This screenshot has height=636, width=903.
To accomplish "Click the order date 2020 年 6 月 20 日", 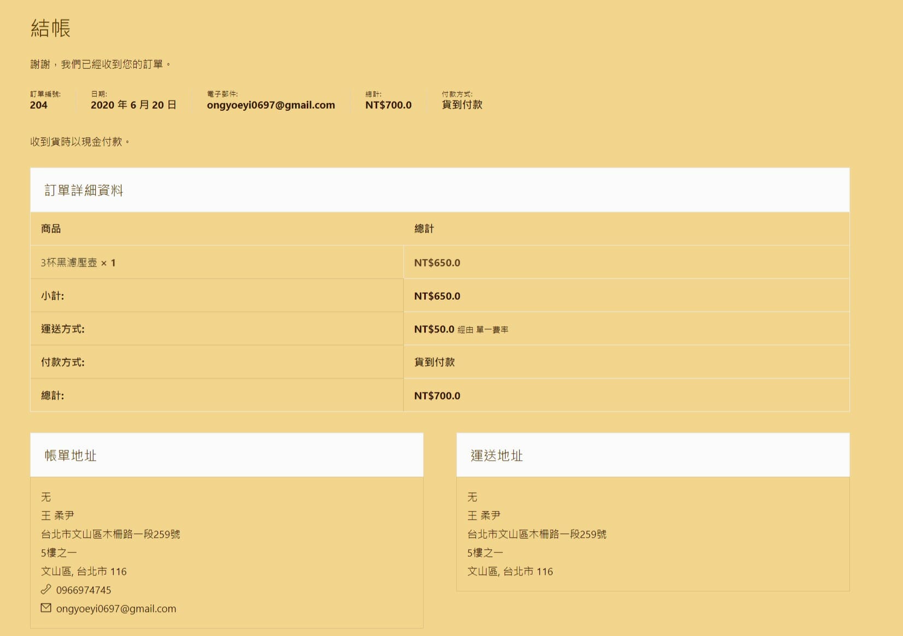I will coord(133,105).
